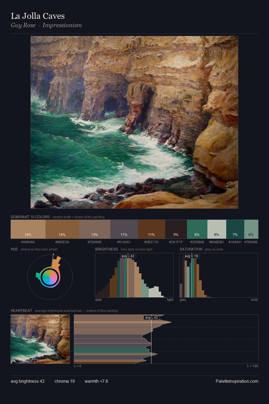Select the #865E3A brown color swatch
The width and height of the screenshot is (269, 404).
pyautogui.click(x=62, y=229)
